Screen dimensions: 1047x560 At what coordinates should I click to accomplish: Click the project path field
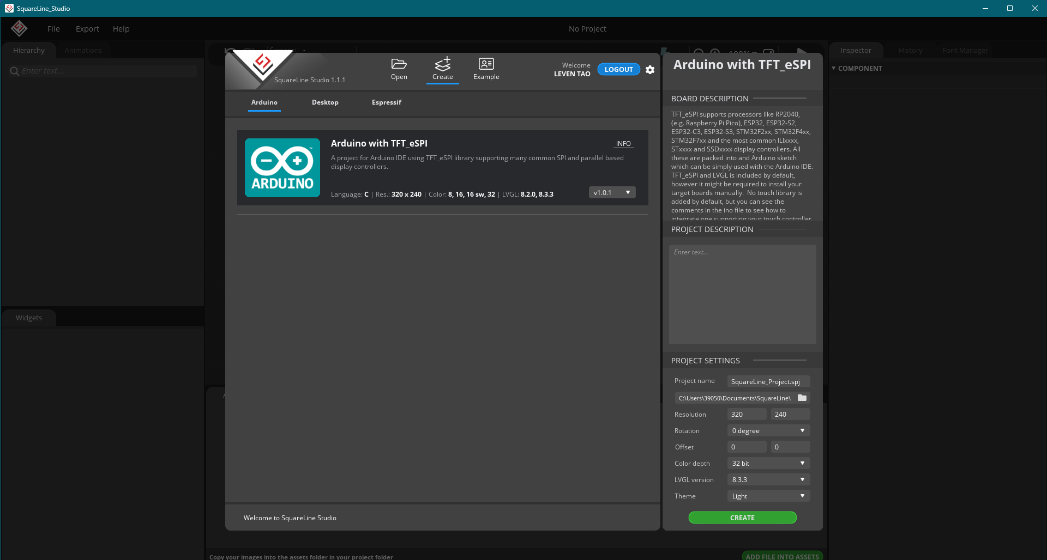pyautogui.click(x=735, y=398)
